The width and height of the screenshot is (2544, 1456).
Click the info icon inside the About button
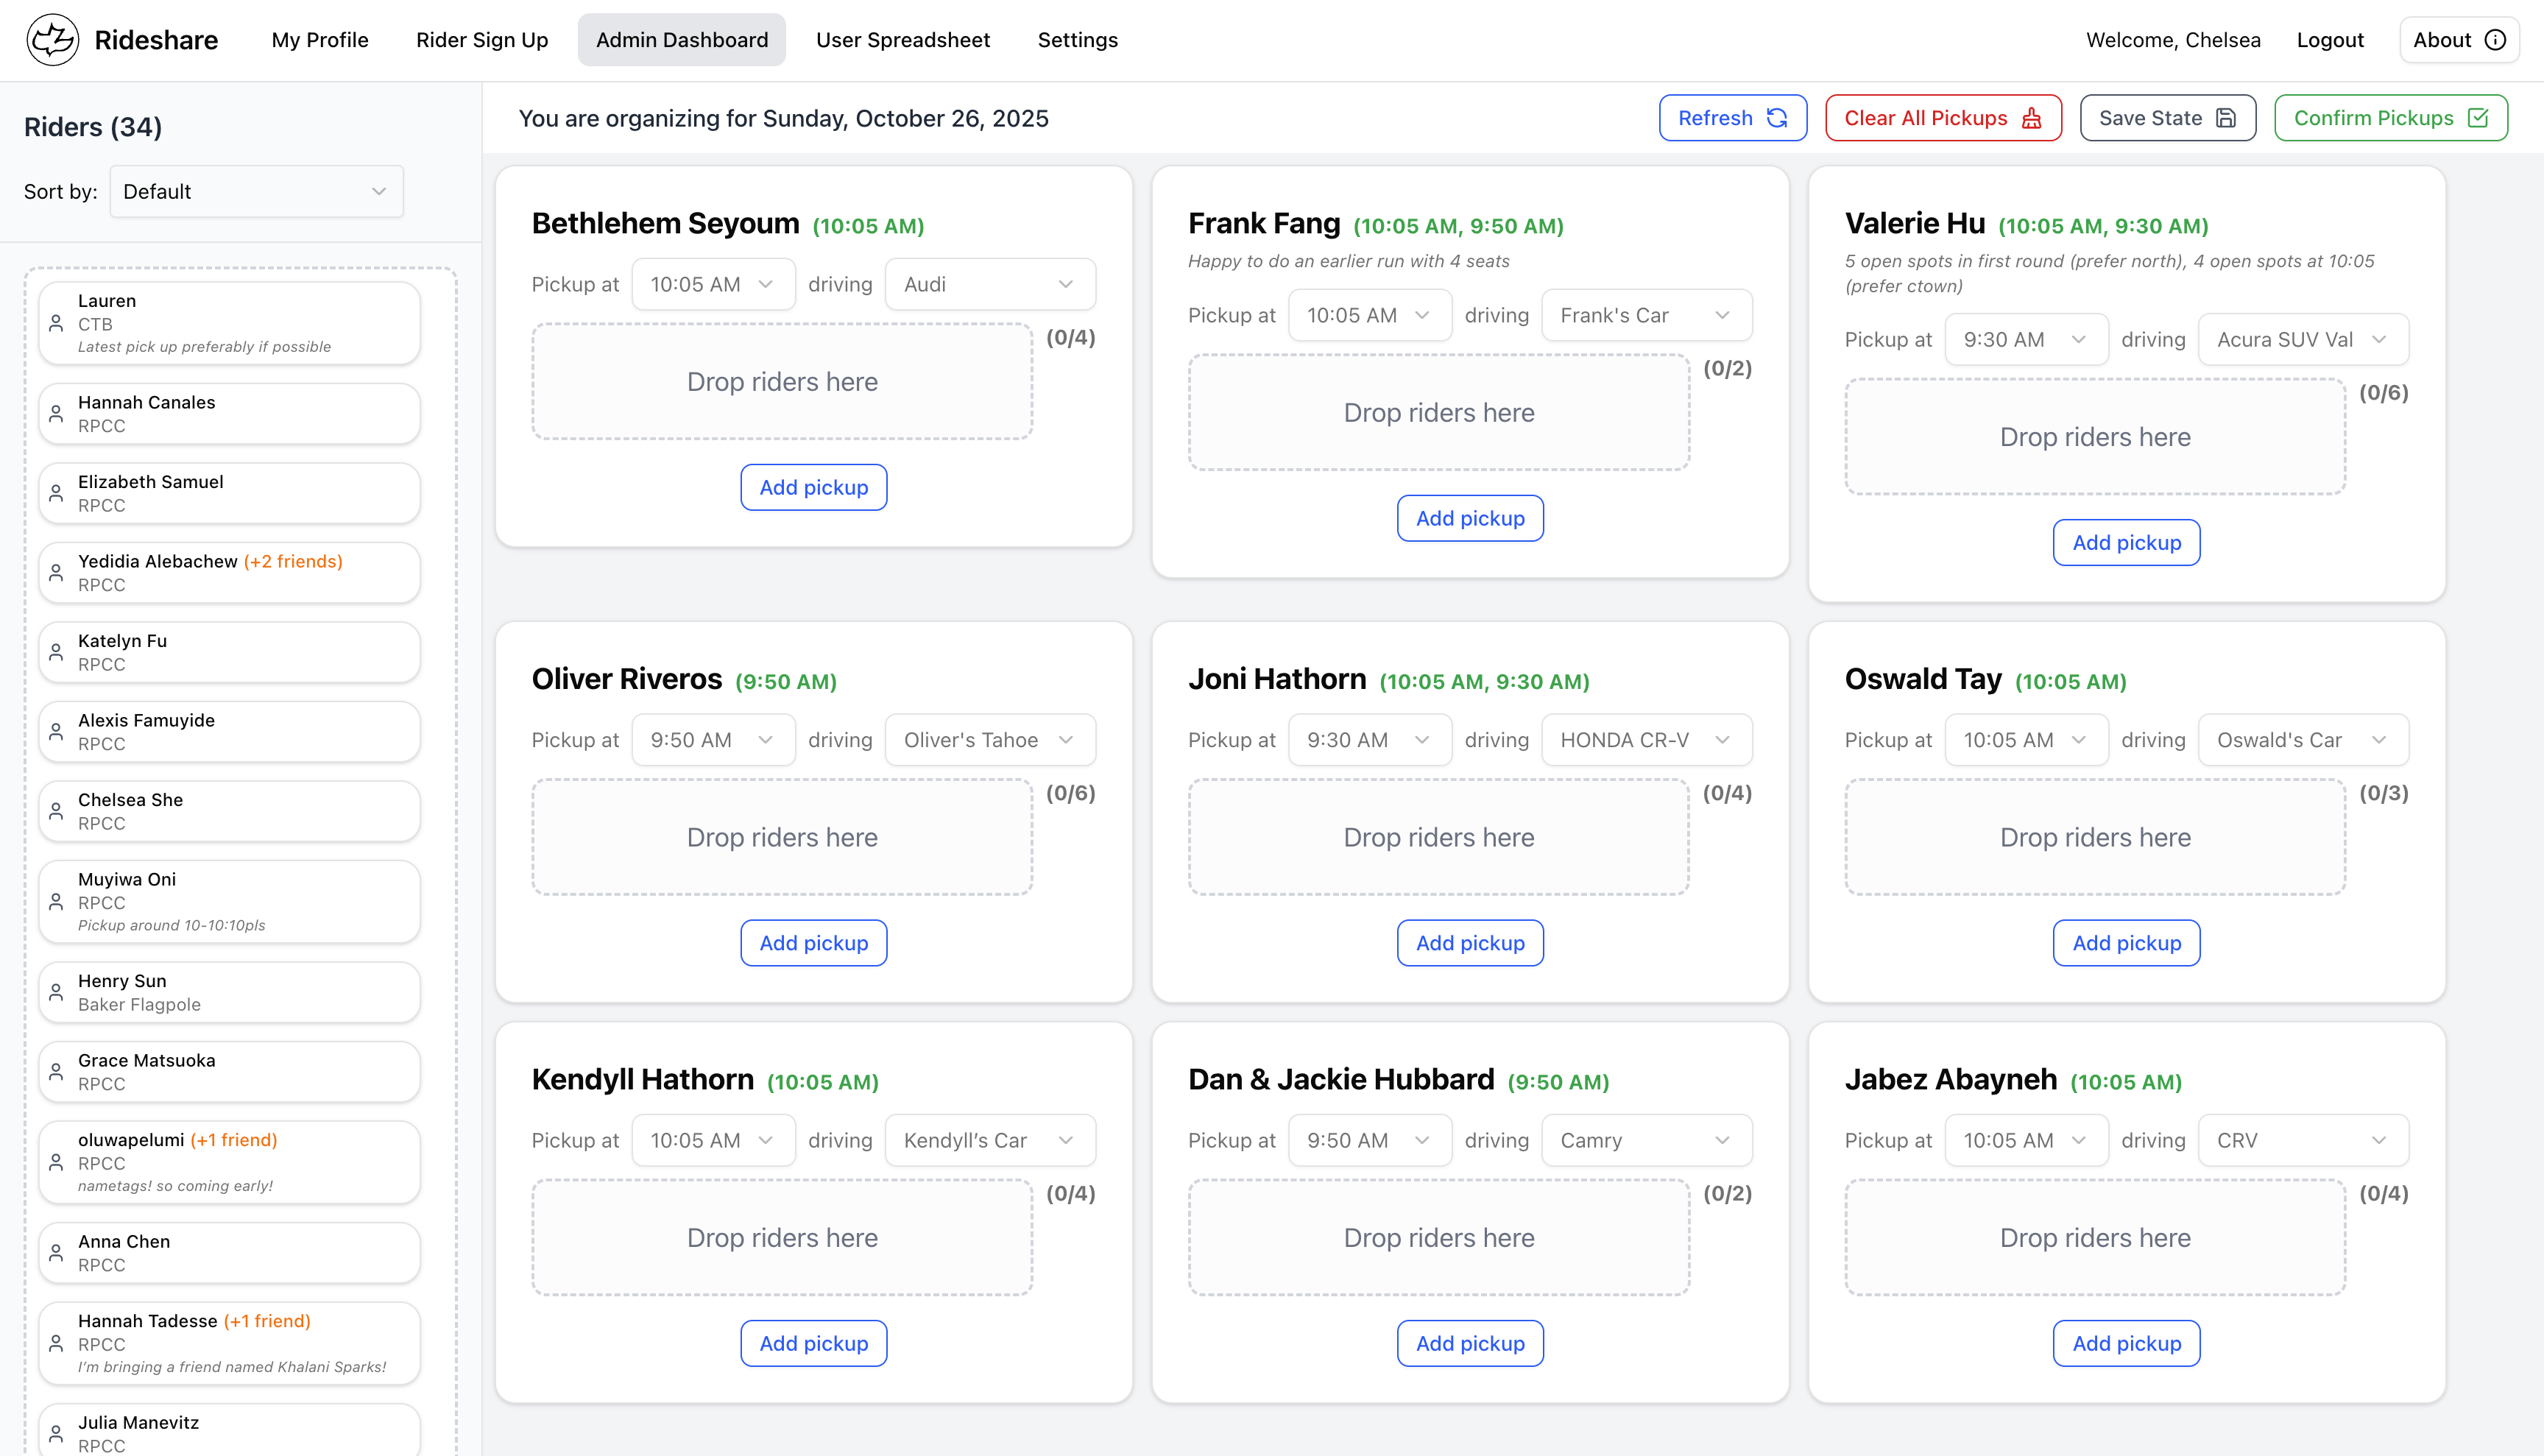[x=2495, y=40]
